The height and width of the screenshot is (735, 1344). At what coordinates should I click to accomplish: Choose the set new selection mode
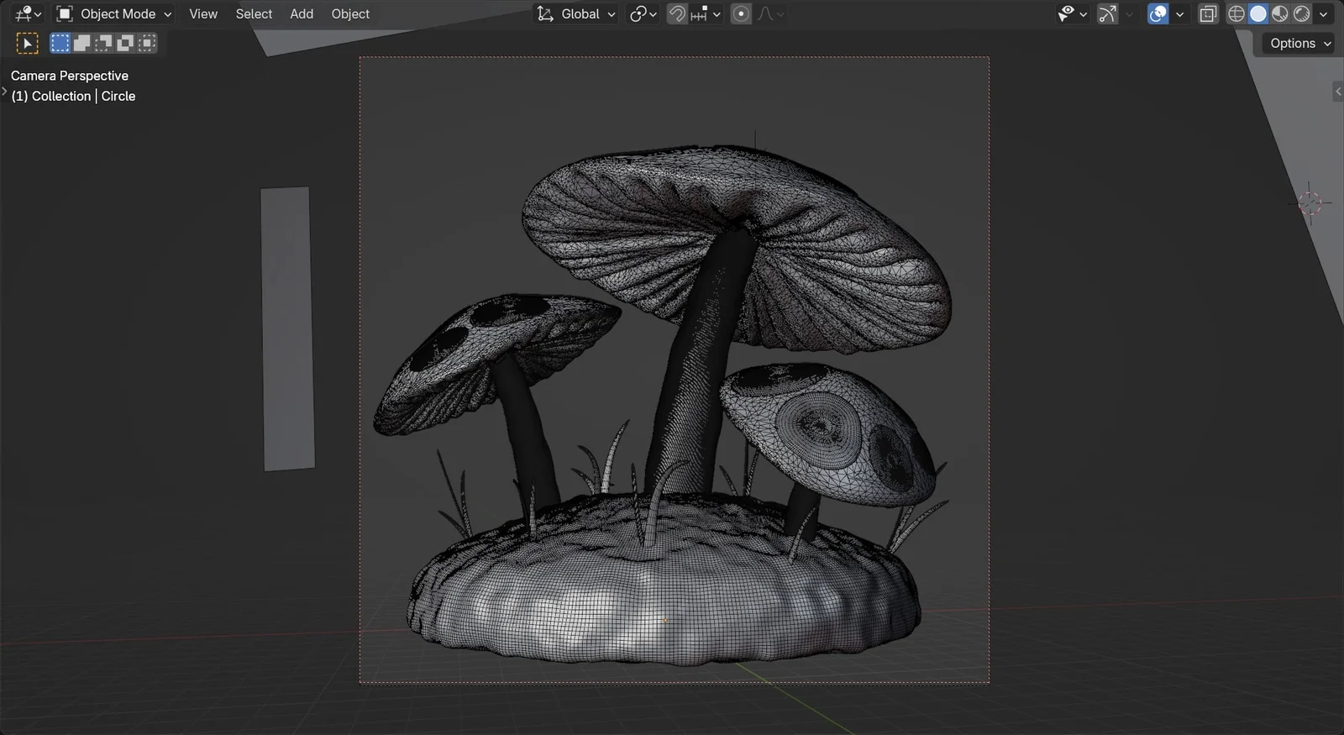coord(60,43)
